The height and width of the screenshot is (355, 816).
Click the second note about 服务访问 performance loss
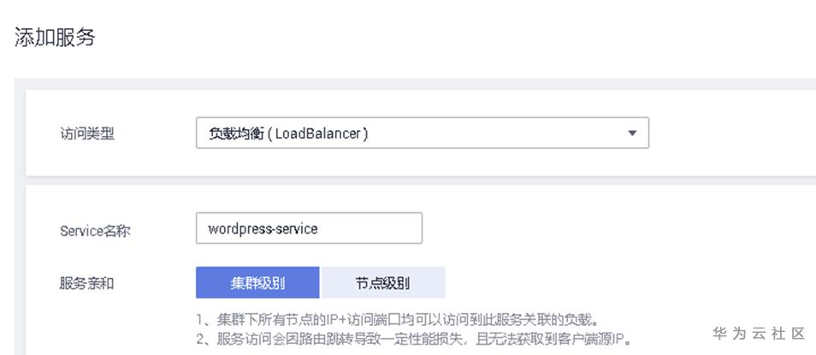(414, 337)
